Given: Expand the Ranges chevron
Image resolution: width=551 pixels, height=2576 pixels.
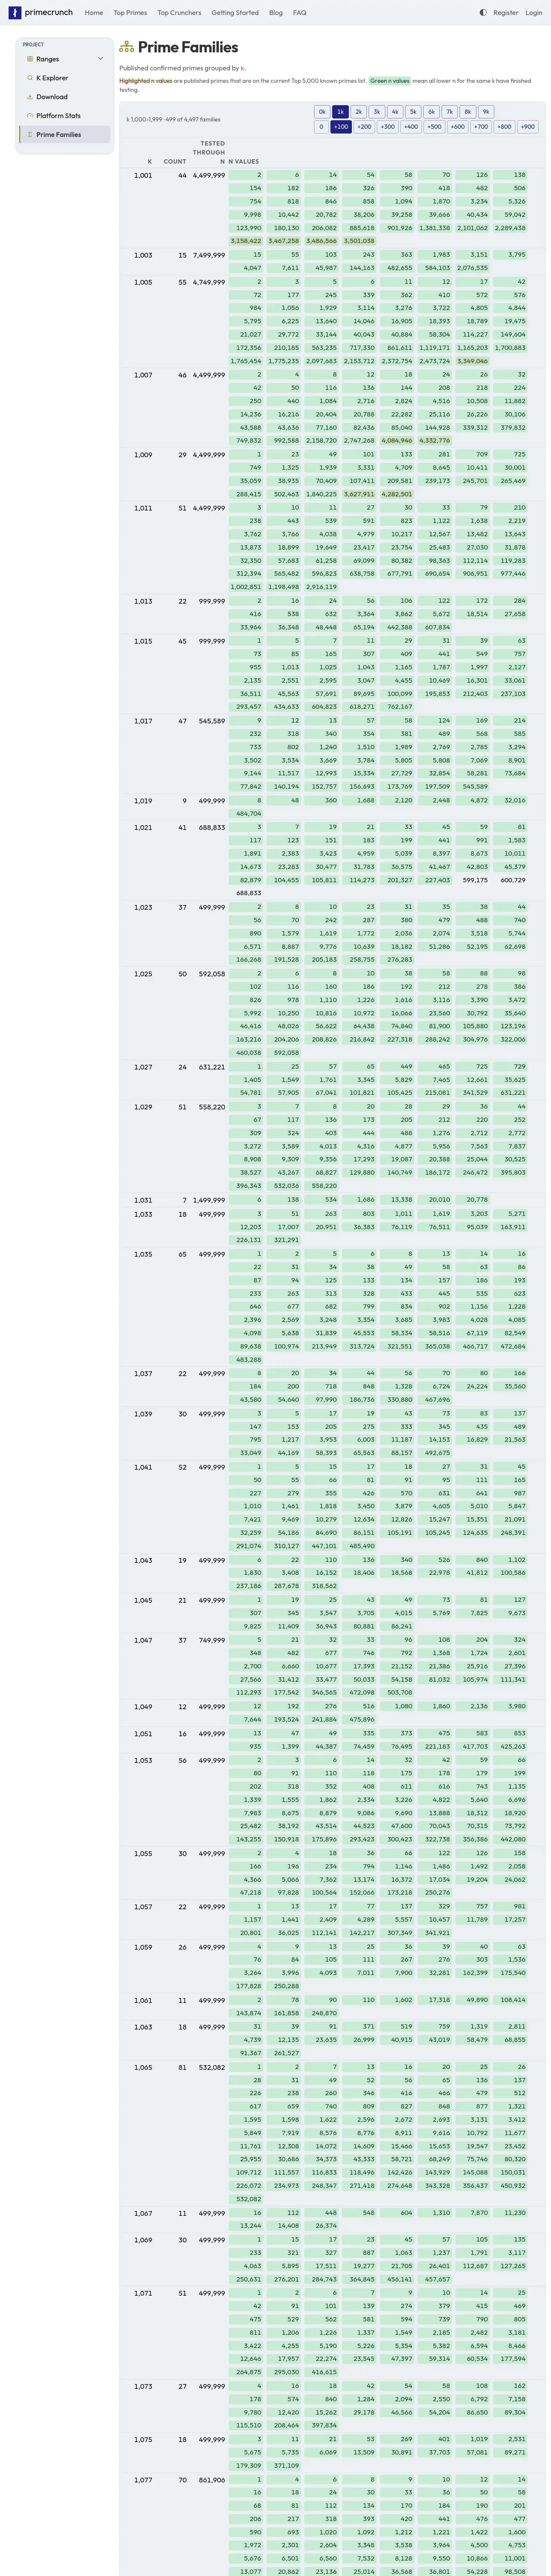Looking at the screenshot, I should pos(100,59).
